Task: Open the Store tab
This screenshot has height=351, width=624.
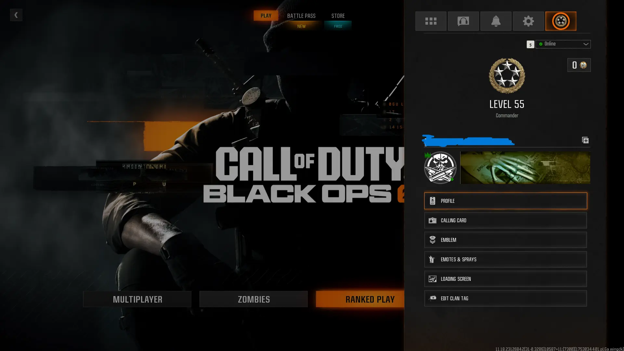Action: tap(338, 16)
